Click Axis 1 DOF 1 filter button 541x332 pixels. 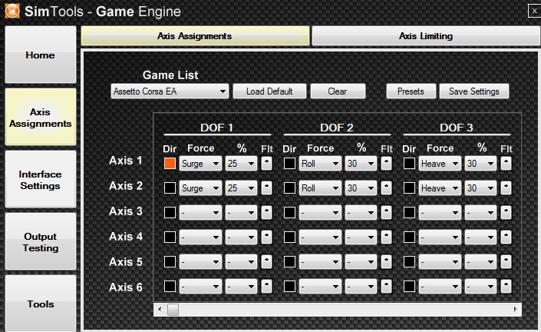pos(266,163)
